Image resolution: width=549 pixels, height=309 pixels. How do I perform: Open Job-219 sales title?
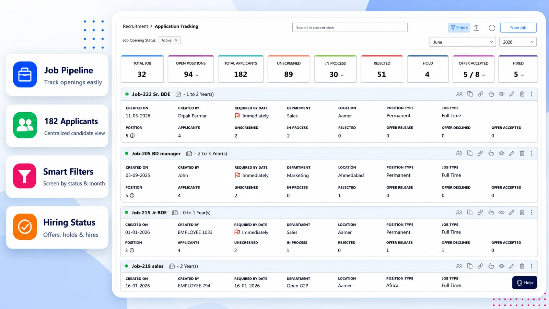pyautogui.click(x=148, y=266)
